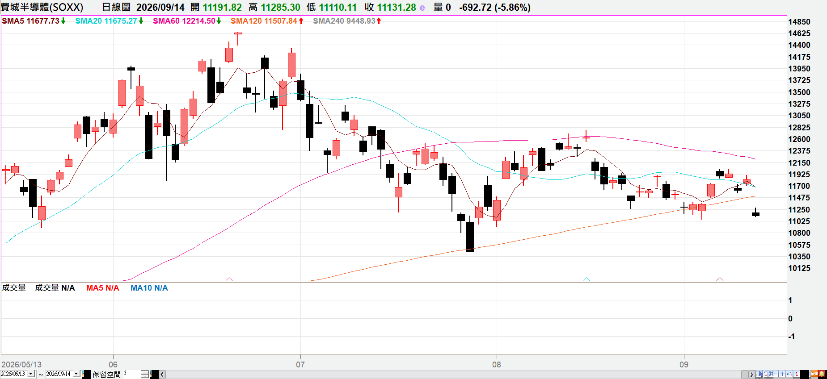827x379 pixels.
Task: Open the start date 2026/05/13 dropdown
Action: tap(31, 374)
